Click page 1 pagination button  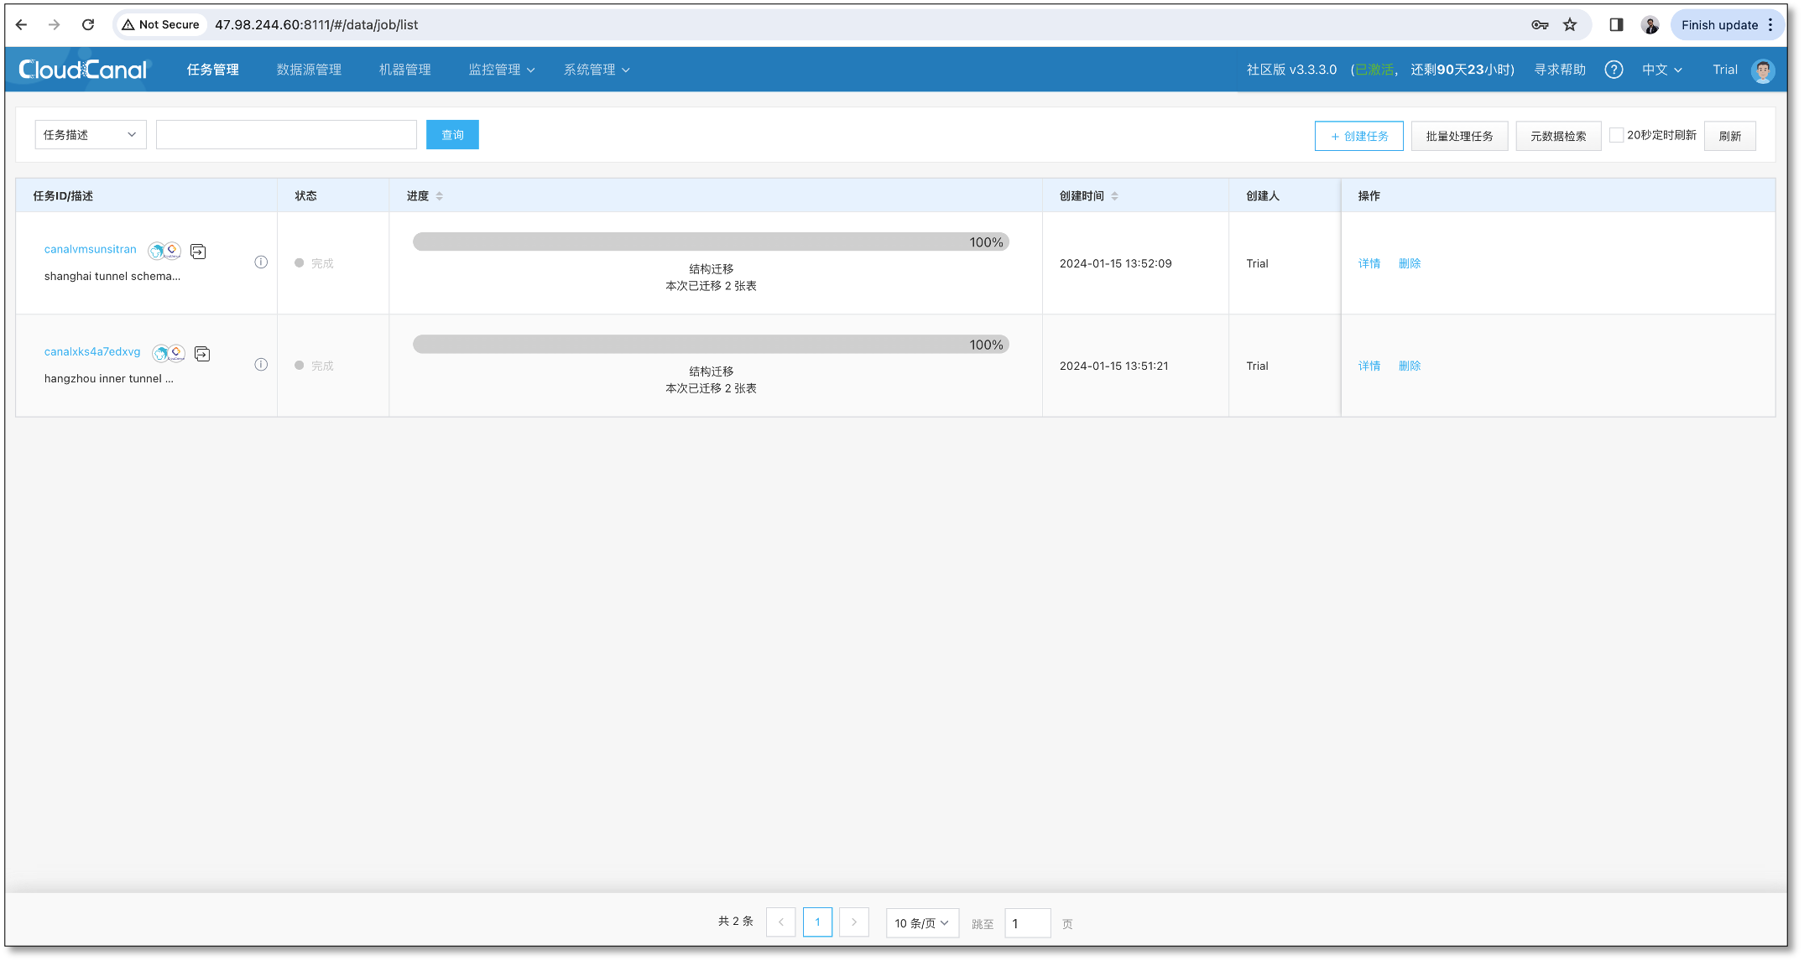[x=817, y=922]
